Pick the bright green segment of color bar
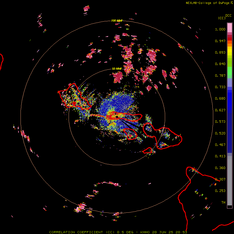The height and width of the screenshot is (234, 234). coord(230,71)
